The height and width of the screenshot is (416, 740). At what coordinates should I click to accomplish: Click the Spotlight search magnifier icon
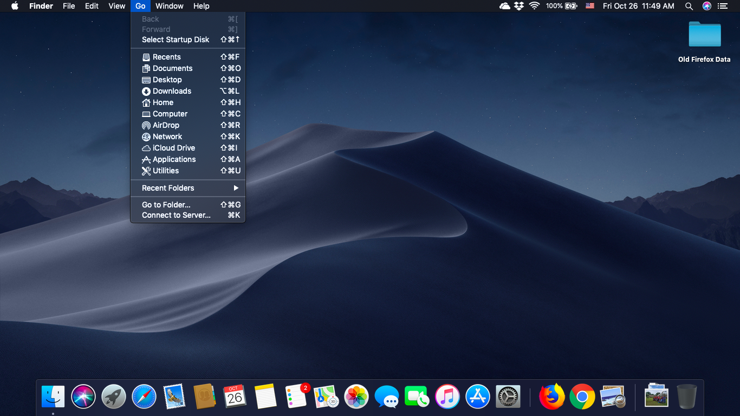coord(689,6)
